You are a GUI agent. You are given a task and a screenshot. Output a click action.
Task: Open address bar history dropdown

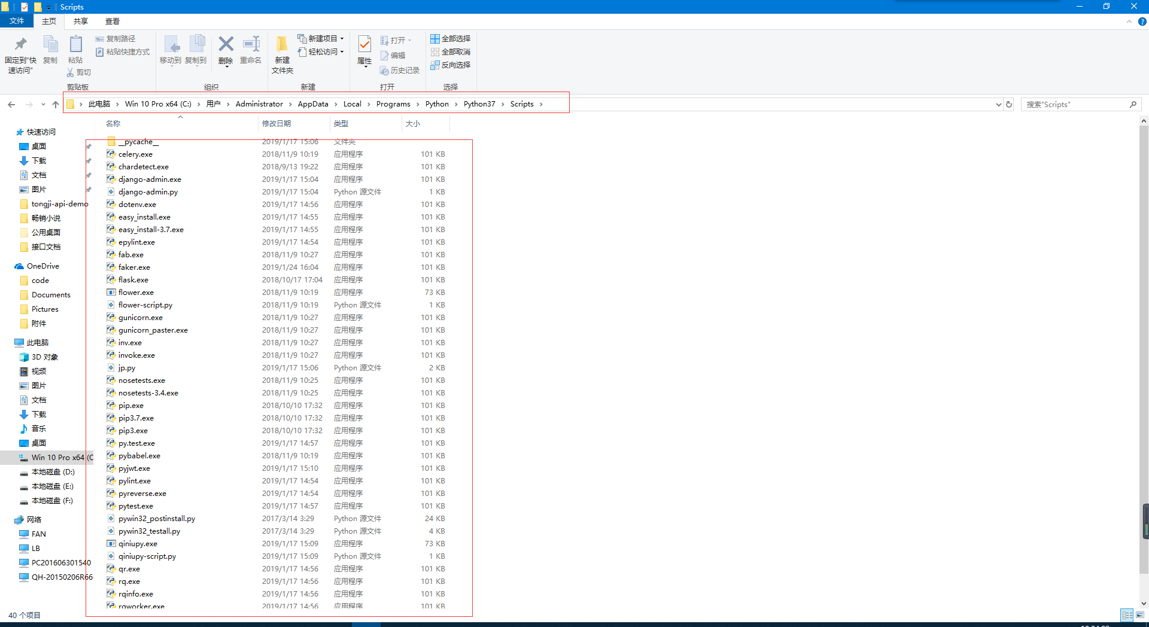click(998, 104)
